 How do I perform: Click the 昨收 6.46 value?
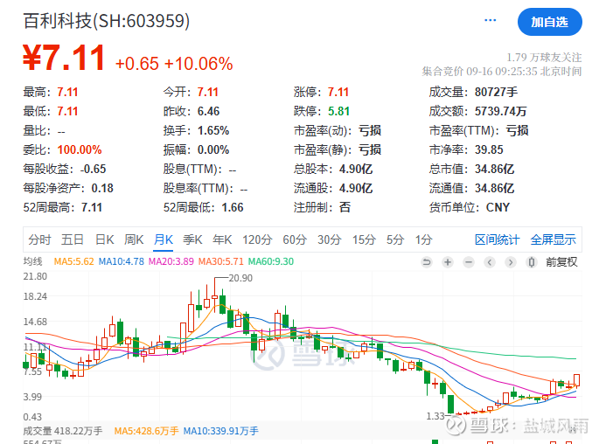208,111
